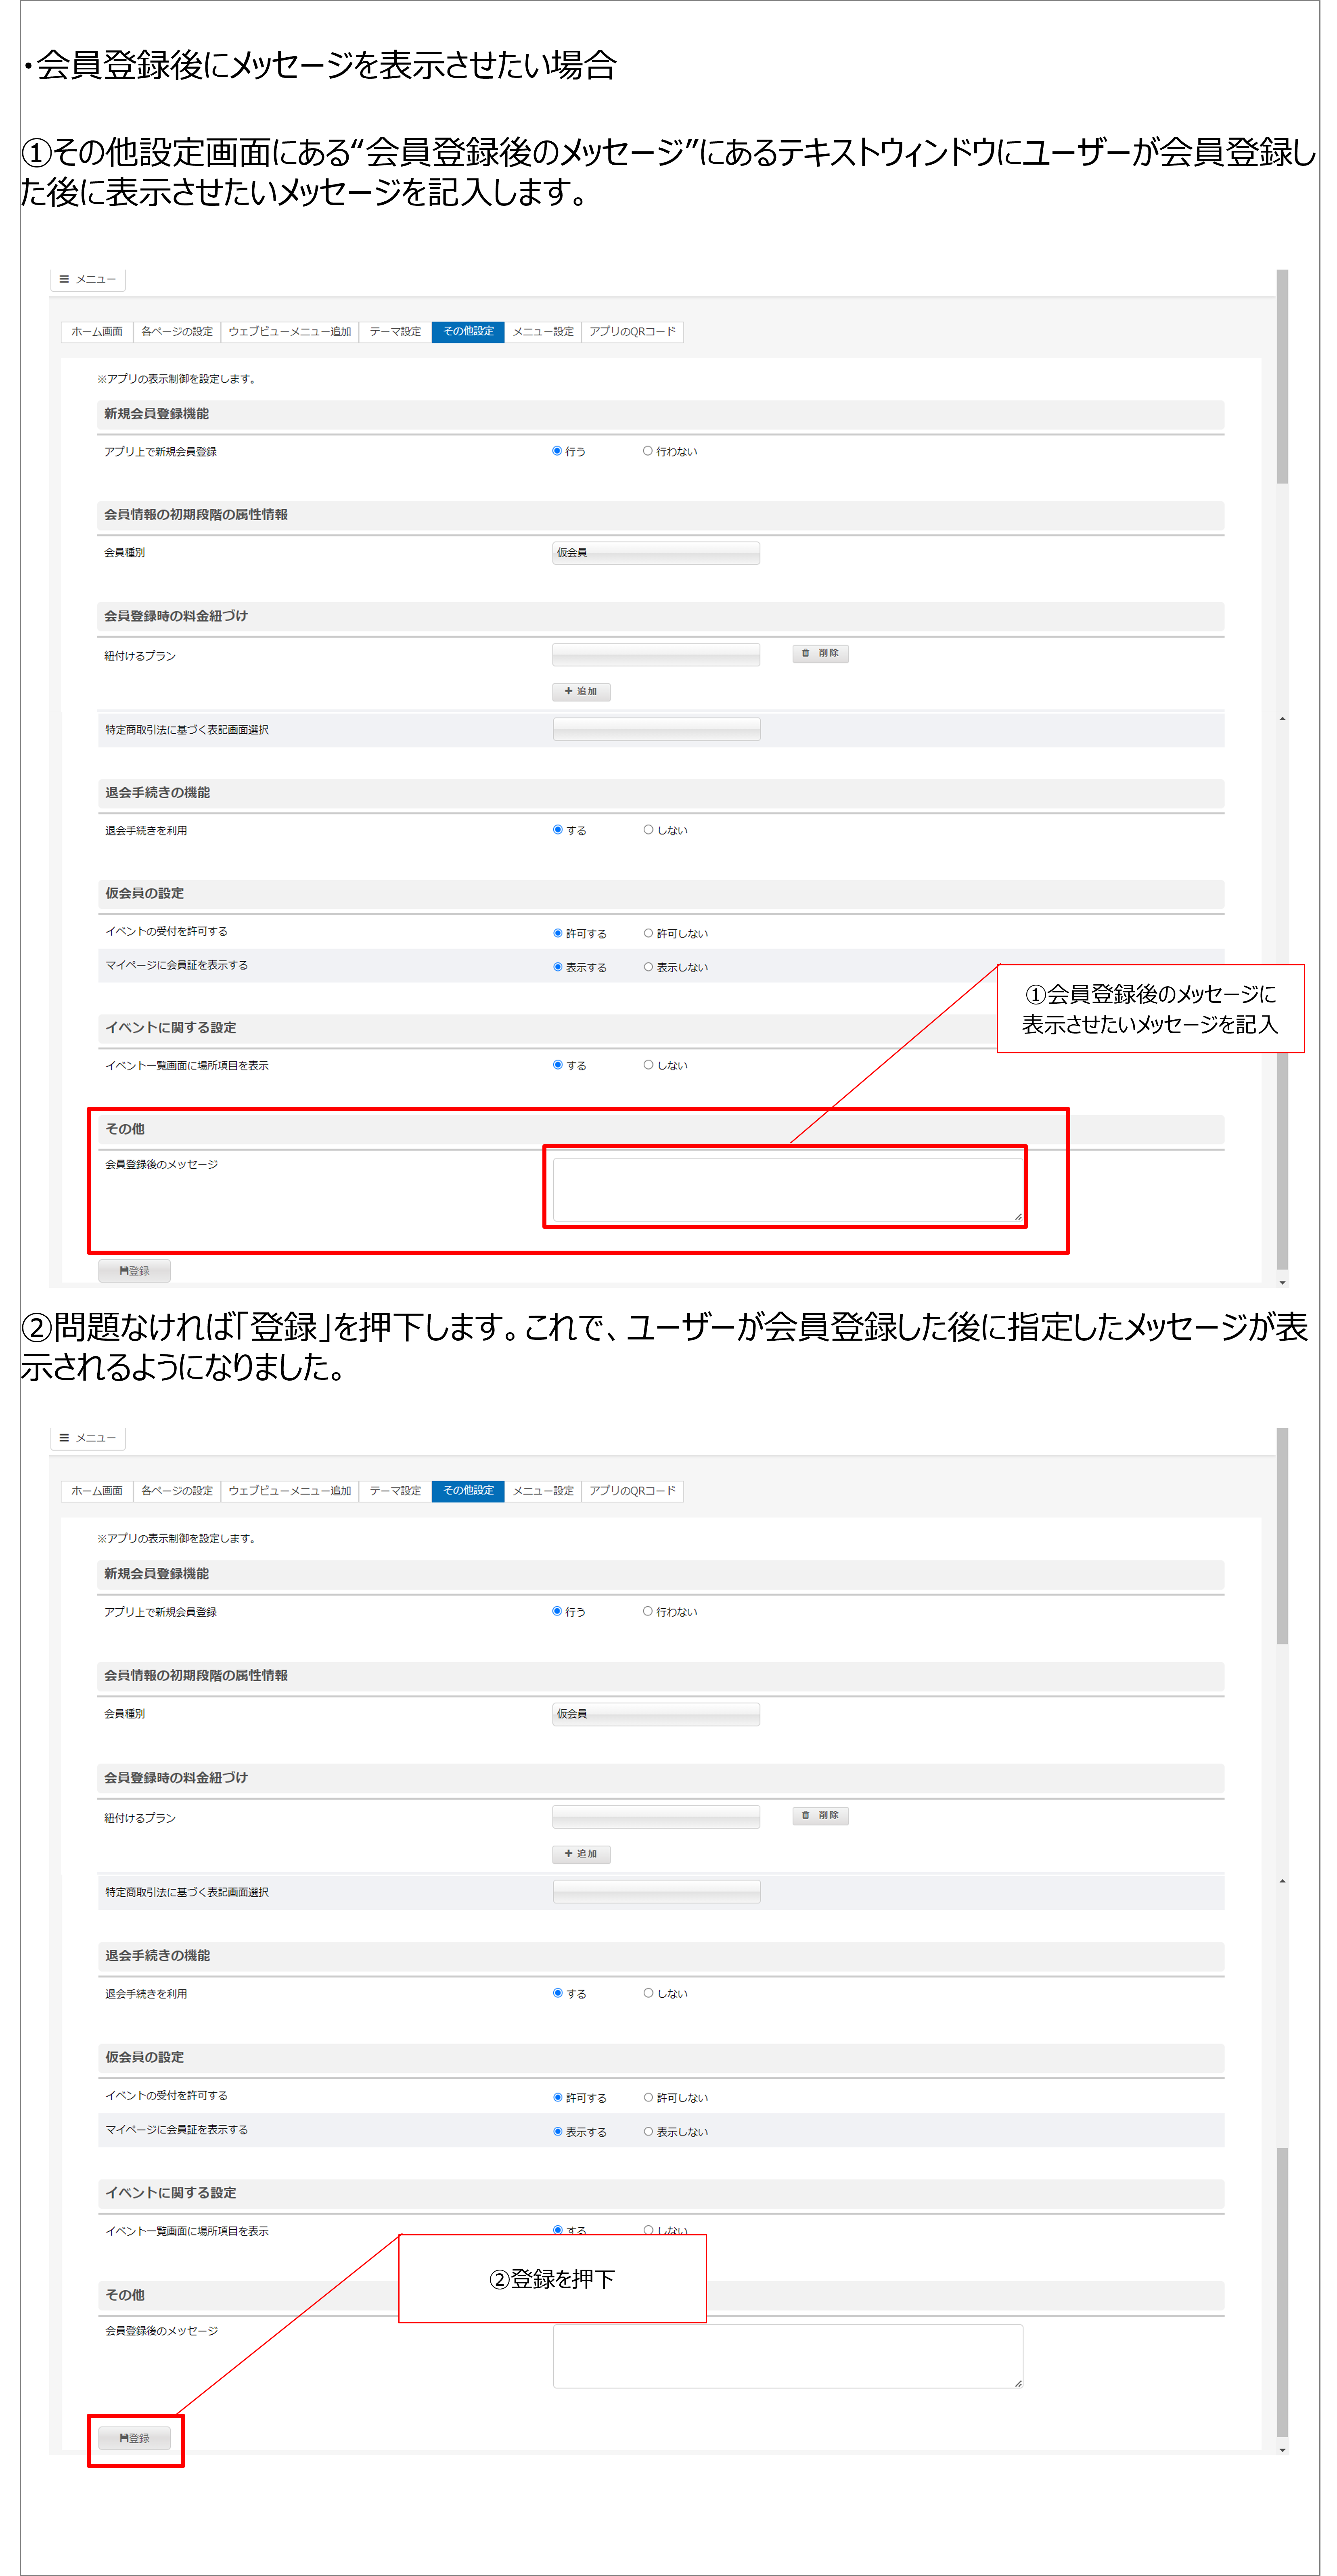Image resolution: width=1337 pixels, height=2576 pixels.
Task: Open ウェブビューメニュー追加 tab in second screenshot
Action: 290,1491
